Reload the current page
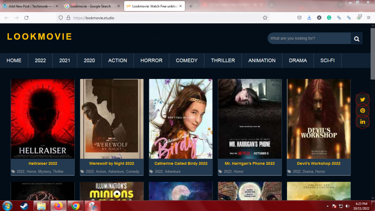The height and width of the screenshot is (211, 375). coord(26,18)
